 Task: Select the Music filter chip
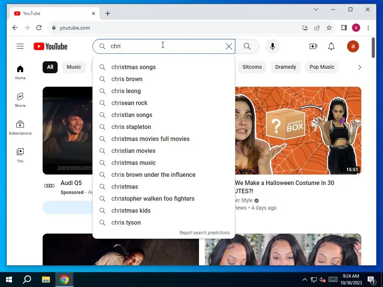pyautogui.click(x=74, y=67)
